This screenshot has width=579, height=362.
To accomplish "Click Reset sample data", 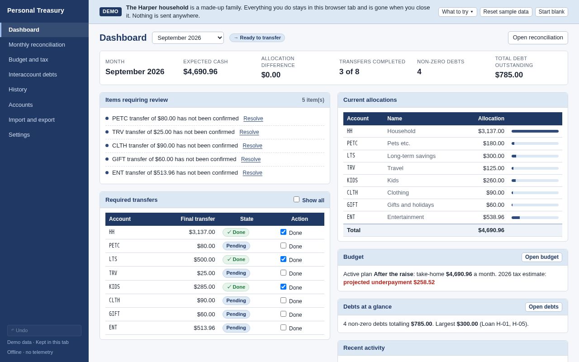I will click(x=506, y=12).
